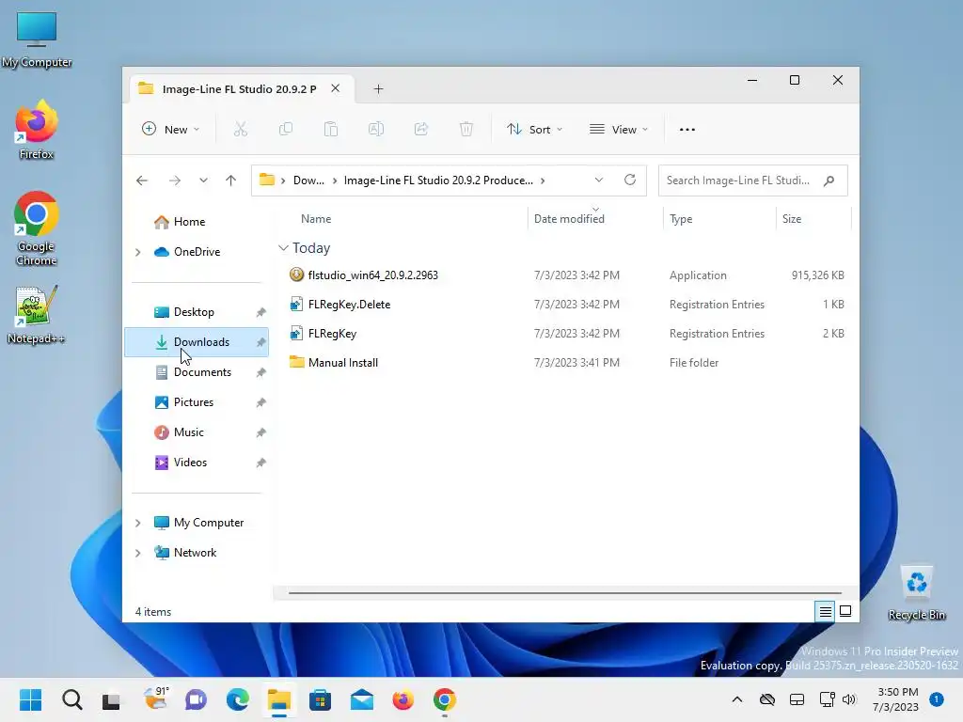Open the New item dropdown
963x722 pixels.
pos(171,129)
